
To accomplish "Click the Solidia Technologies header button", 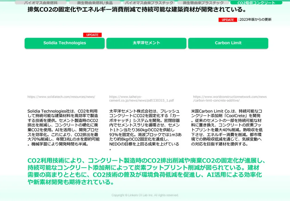I will (65, 43).
